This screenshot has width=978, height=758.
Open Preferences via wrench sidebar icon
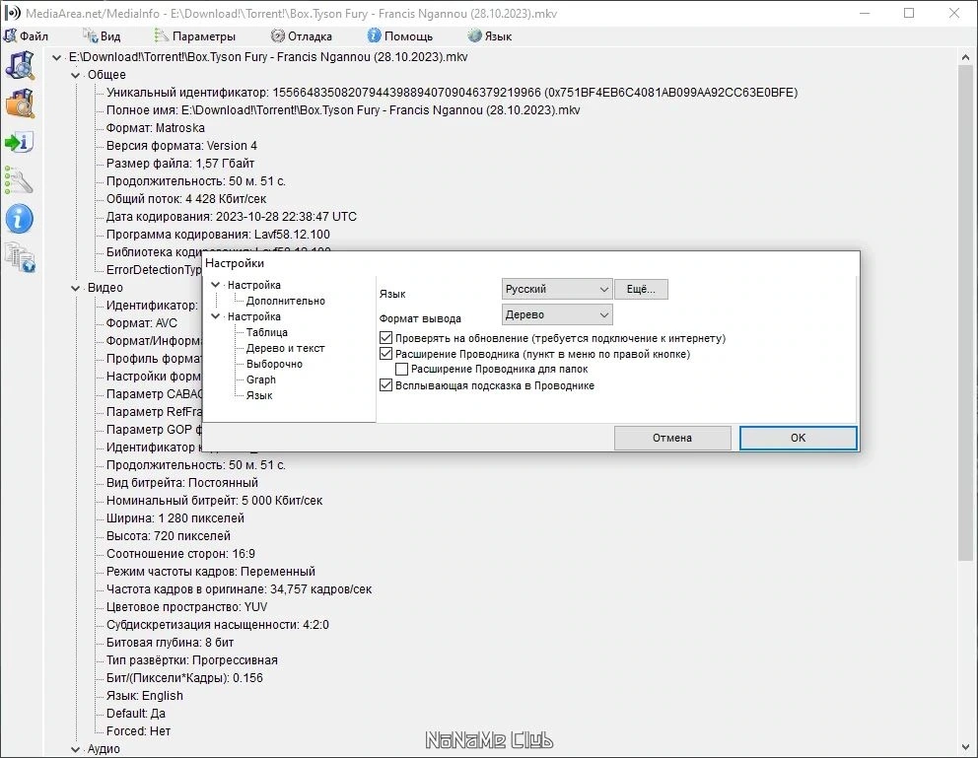click(x=20, y=180)
